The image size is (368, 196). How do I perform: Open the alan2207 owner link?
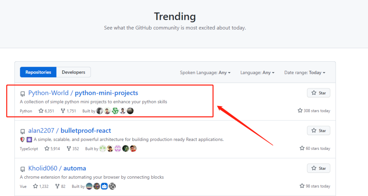tap(41, 131)
